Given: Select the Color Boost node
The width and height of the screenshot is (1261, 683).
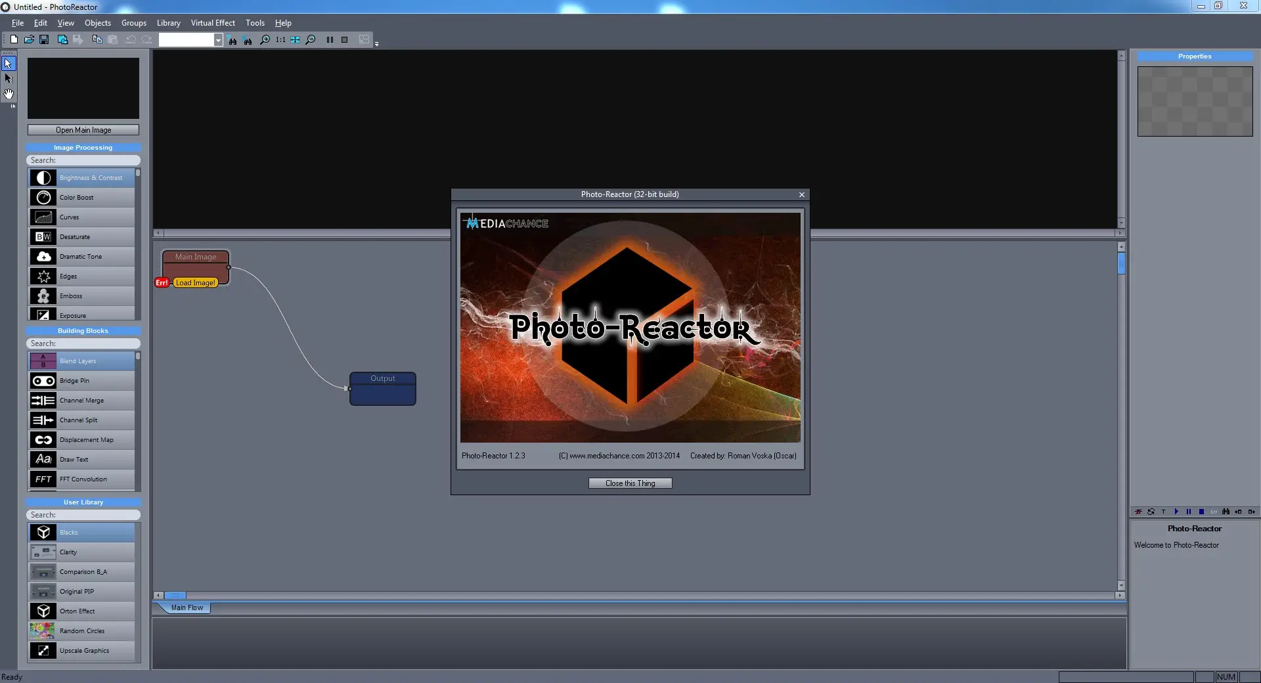Looking at the screenshot, I should pos(82,198).
